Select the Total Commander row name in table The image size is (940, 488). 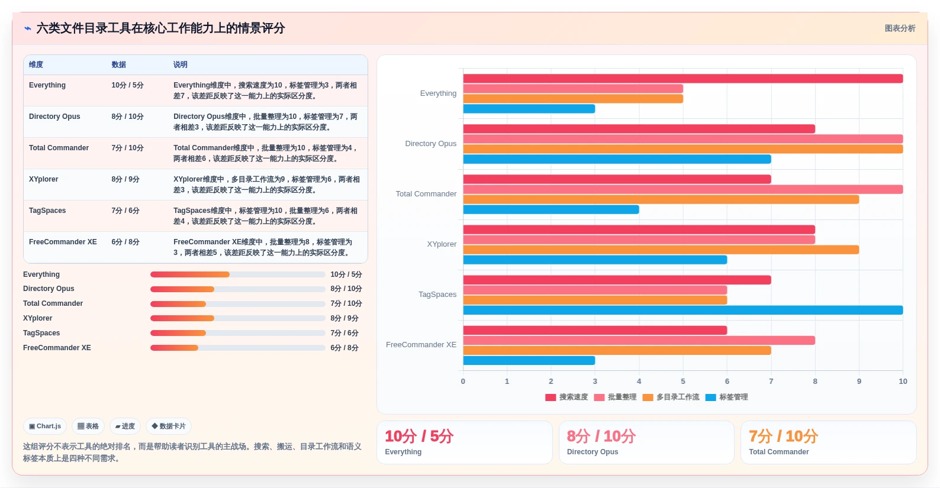pos(59,148)
